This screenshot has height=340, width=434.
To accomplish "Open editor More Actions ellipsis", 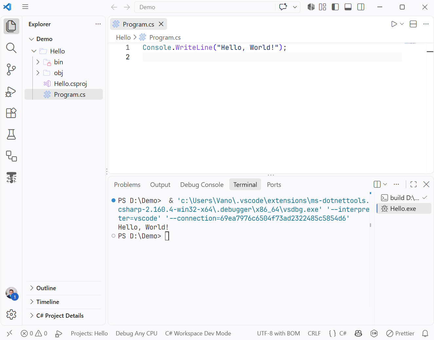I will pyautogui.click(x=426, y=24).
